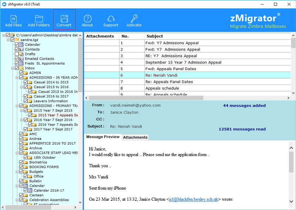The width and height of the screenshot is (296, 210).
Task: Select message 'Re: Appeals Panel Dates'
Action: (187, 82)
